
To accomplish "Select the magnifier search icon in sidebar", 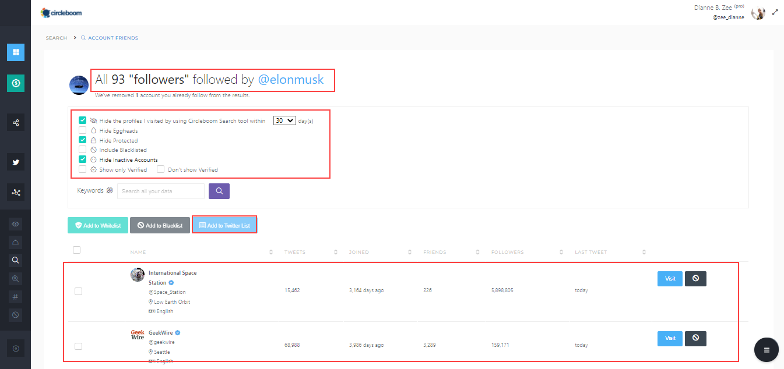I will 16,260.
